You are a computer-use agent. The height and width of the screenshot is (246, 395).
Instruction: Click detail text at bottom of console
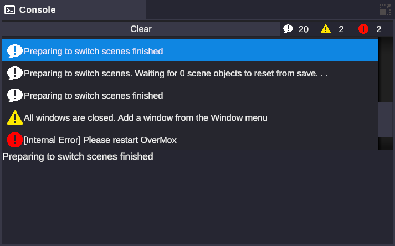(78, 157)
